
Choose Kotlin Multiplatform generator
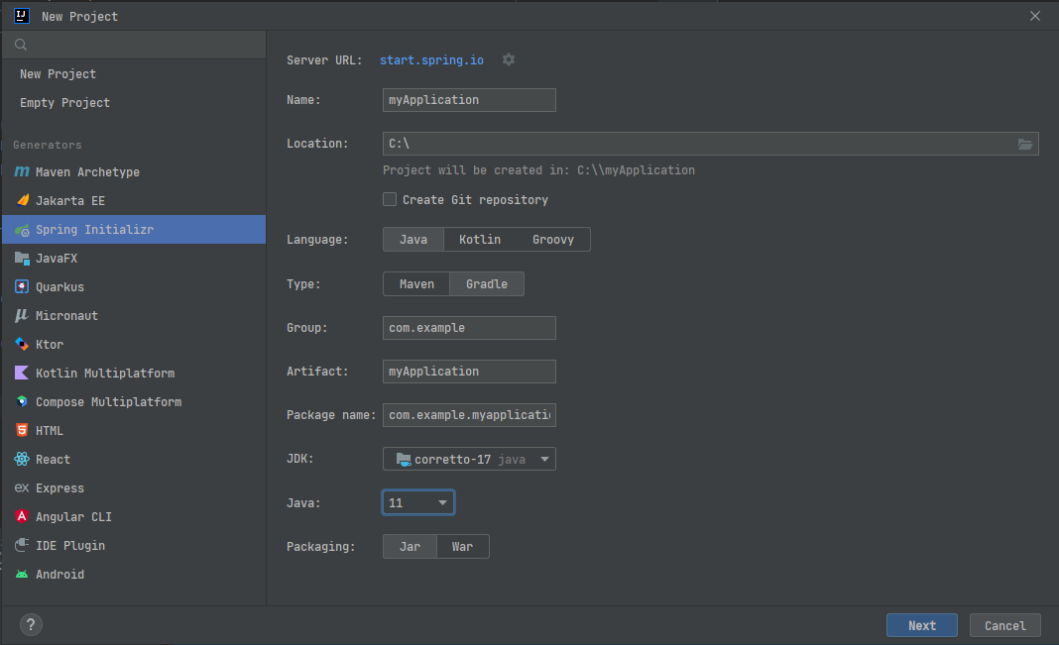point(134,374)
